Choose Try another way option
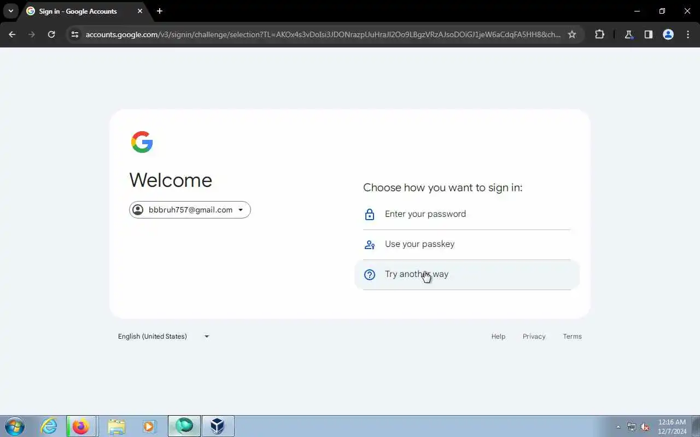This screenshot has width=700, height=437. (x=467, y=274)
